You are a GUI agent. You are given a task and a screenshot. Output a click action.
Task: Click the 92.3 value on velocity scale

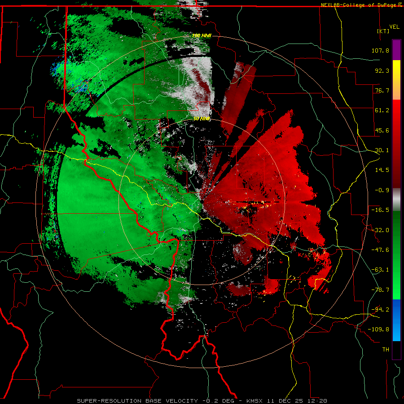pyautogui.click(x=382, y=70)
